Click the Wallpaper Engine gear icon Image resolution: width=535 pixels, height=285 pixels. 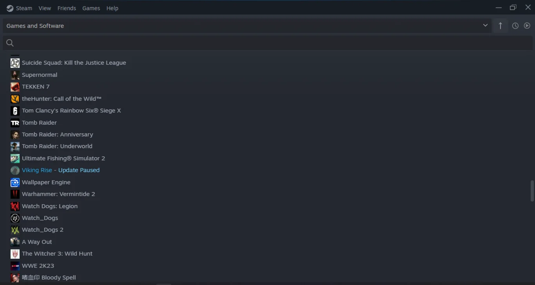point(15,182)
